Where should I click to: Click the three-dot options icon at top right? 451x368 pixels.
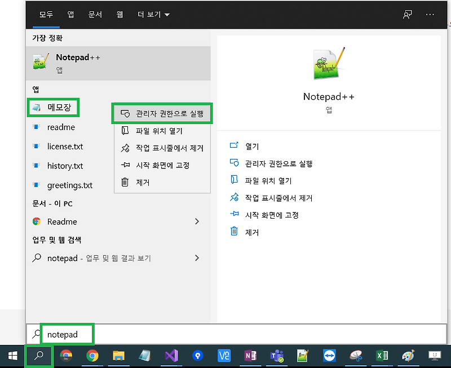click(431, 14)
